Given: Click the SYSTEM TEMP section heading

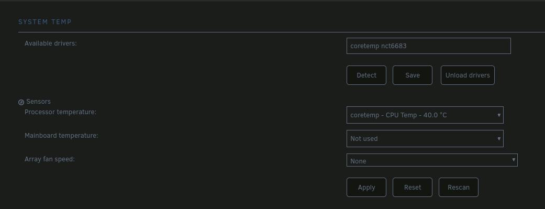Looking at the screenshot, I should point(45,22).
